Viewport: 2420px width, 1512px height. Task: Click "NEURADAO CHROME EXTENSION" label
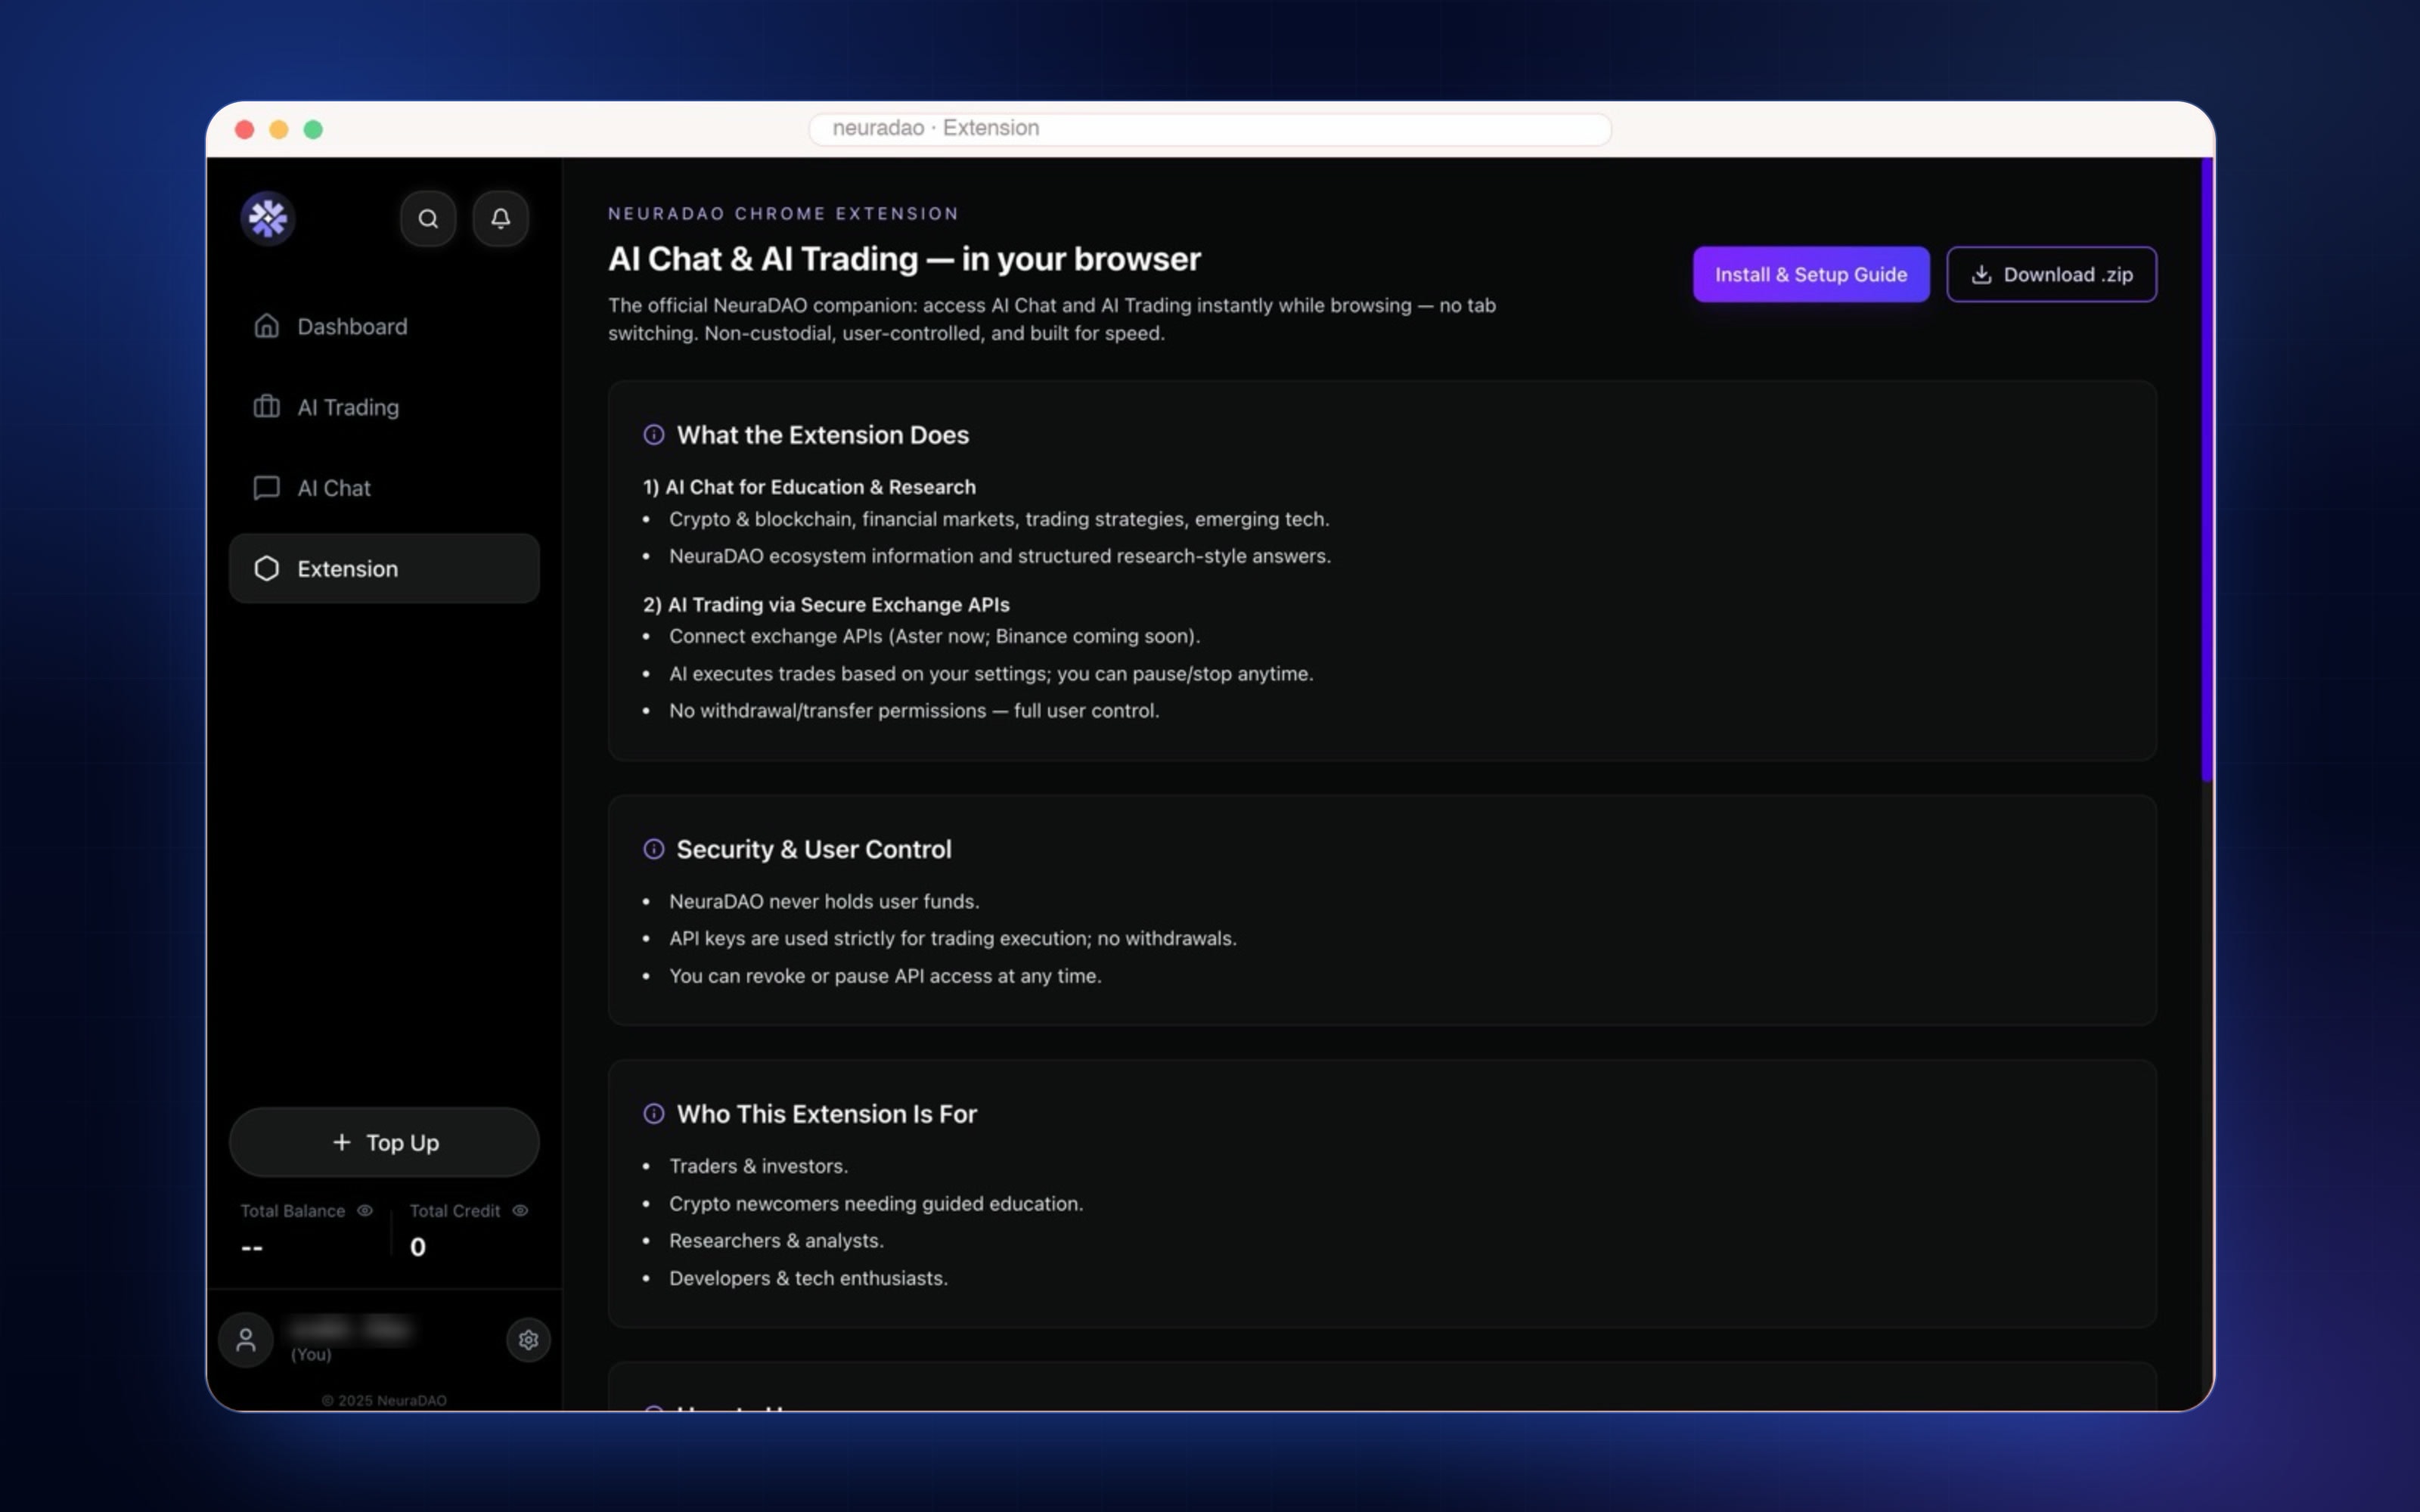pyautogui.click(x=783, y=213)
